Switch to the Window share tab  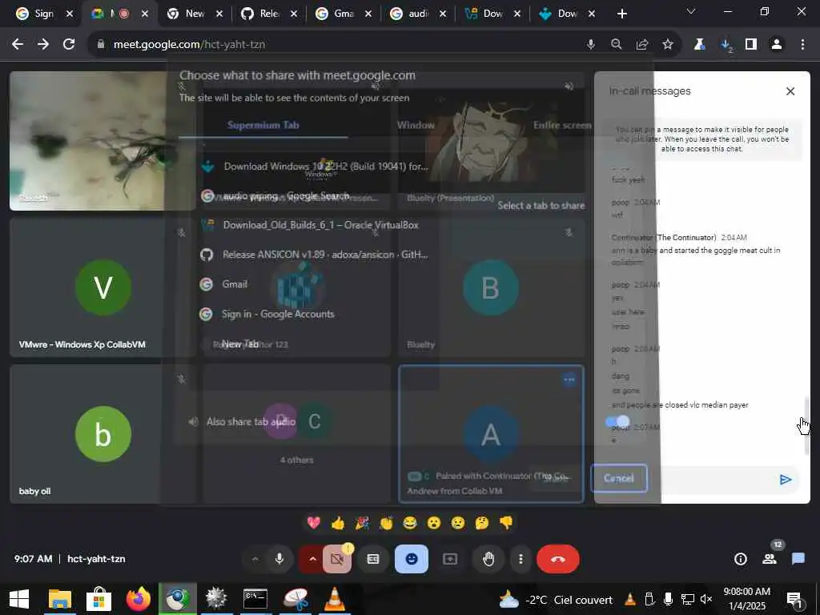click(416, 125)
